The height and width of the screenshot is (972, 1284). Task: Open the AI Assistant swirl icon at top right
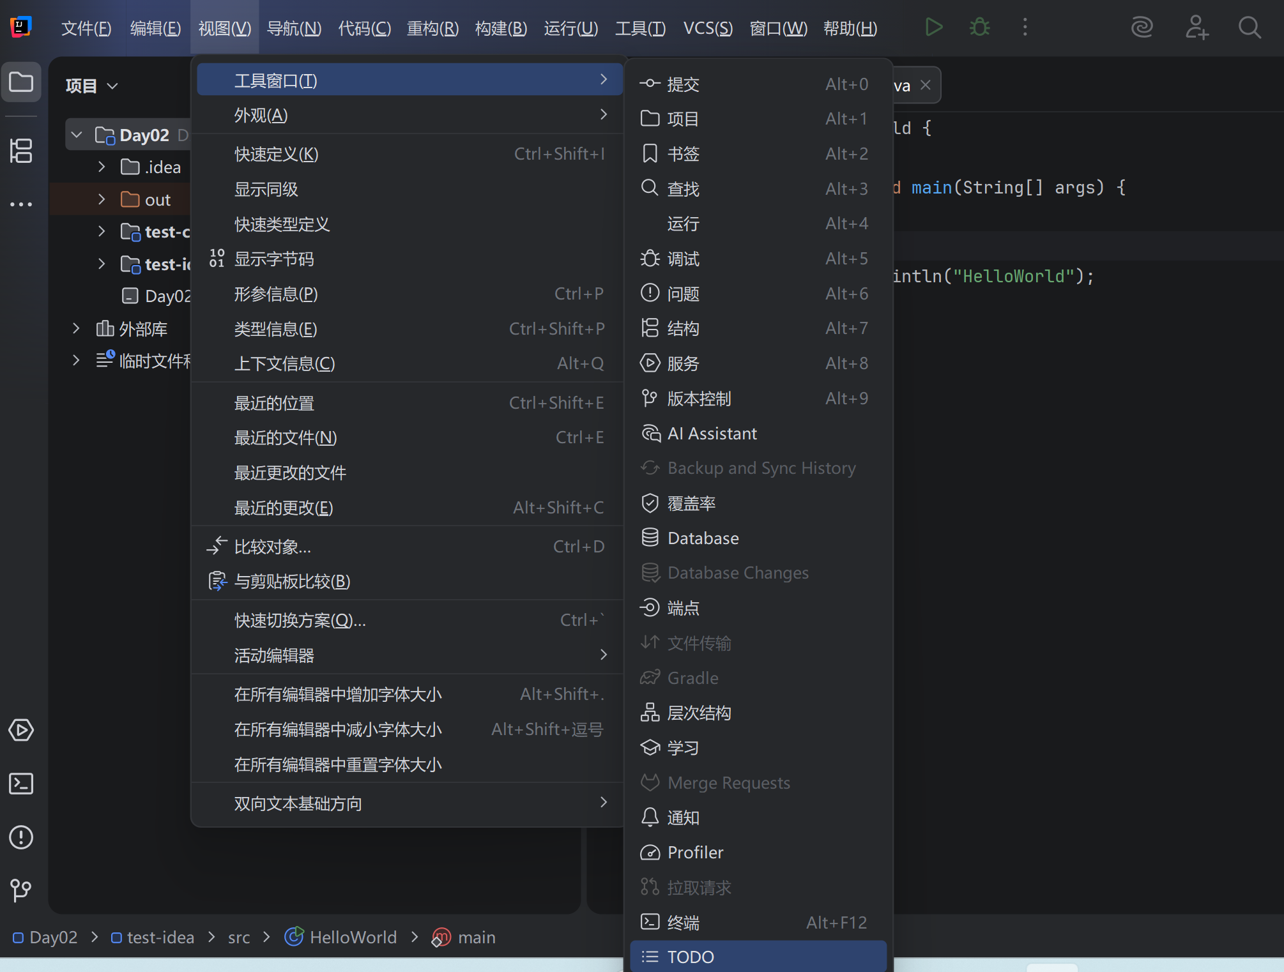1142,27
